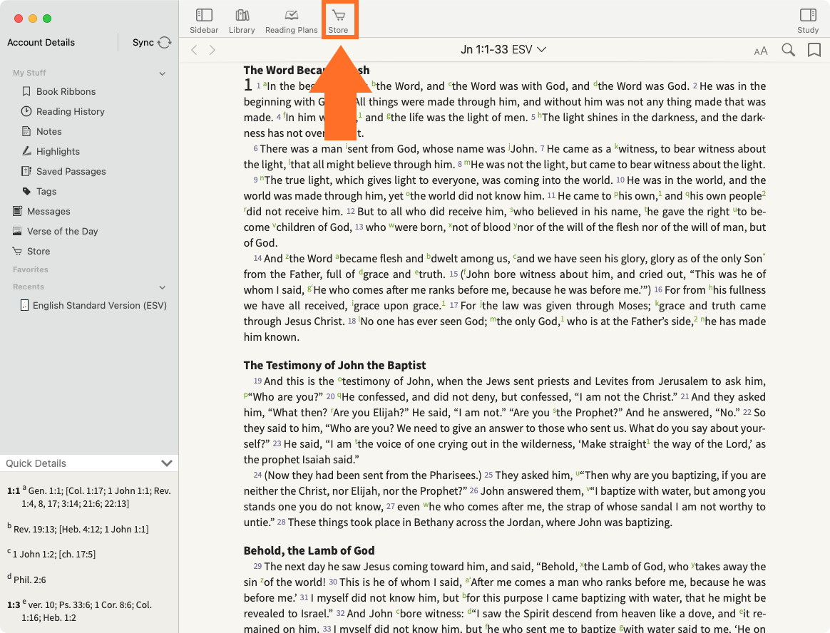The height and width of the screenshot is (633, 830).
Task: Open Book Ribbons in sidebar
Action: click(66, 91)
